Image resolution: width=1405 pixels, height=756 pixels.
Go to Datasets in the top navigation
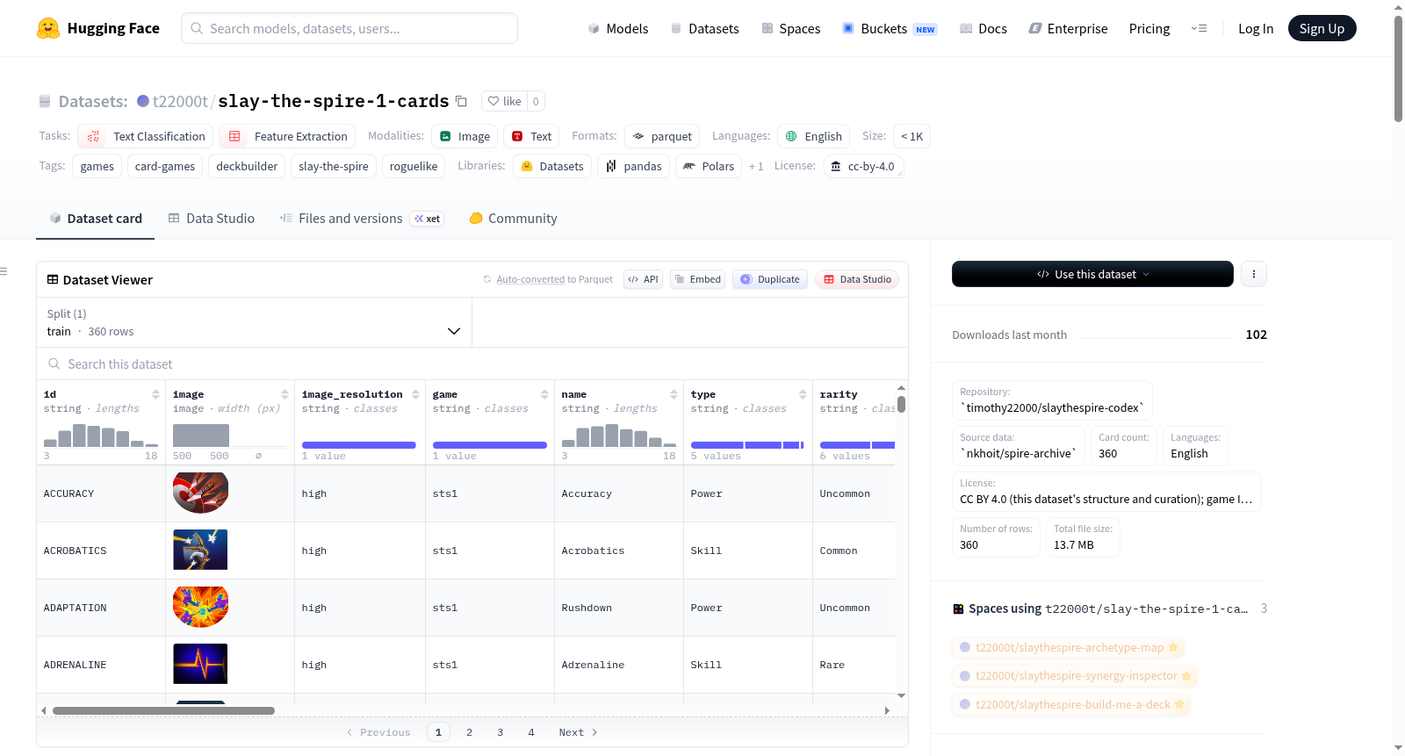click(704, 29)
